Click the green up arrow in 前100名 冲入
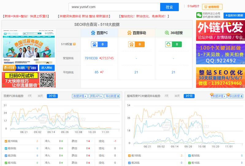The height and width of the screenshot is (166, 245). coord(62,141)
